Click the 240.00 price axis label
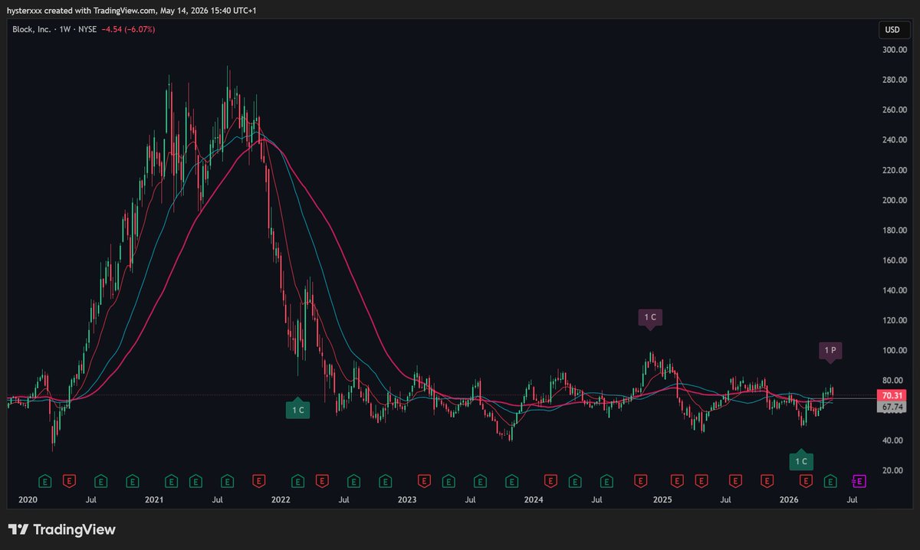Image resolution: width=920 pixels, height=550 pixels. point(894,140)
